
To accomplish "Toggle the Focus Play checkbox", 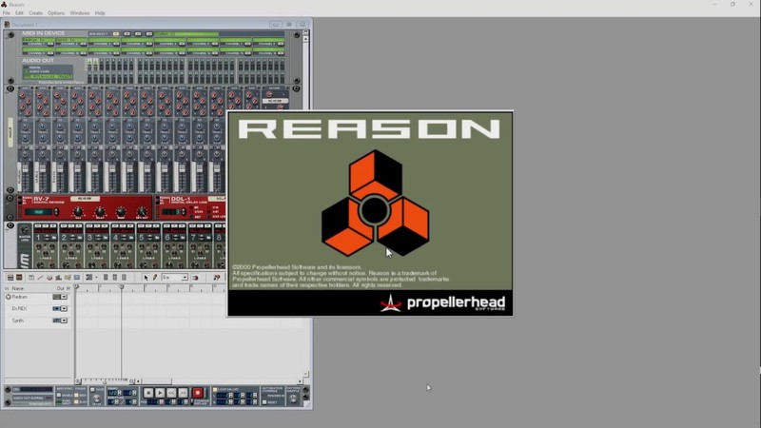I will pyautogui.click(x=76, y=401).
